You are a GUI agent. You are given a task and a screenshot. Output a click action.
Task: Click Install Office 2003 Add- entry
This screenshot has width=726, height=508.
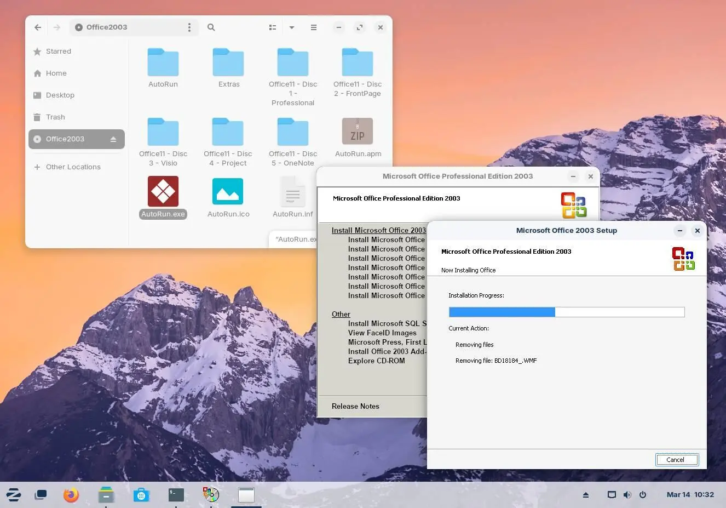point(387,352)
